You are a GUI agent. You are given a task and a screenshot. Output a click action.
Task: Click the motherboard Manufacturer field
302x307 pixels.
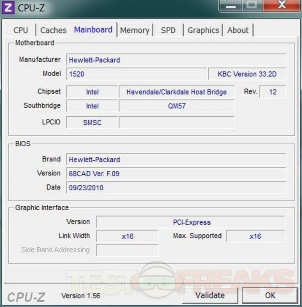176,60
